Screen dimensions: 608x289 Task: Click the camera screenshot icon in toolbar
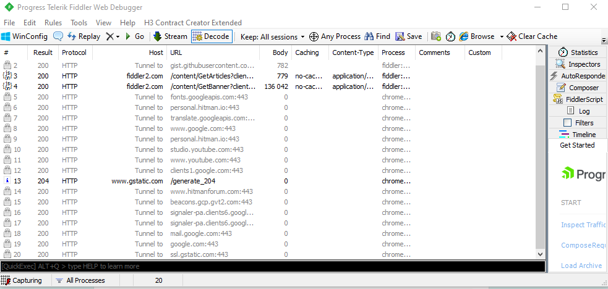tap(436, 36)
